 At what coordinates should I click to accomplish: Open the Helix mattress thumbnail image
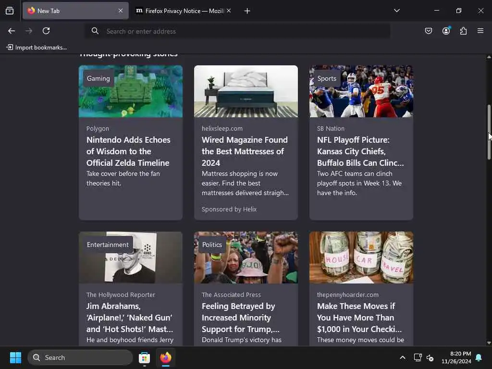click(x=246, y=91)
